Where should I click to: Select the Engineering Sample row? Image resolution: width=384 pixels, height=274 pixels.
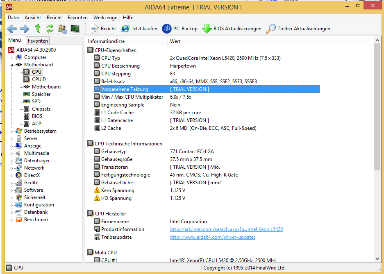tap(207, 105)
